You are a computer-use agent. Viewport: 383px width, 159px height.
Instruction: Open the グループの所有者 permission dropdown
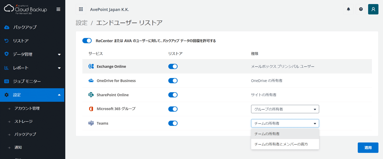(x=285, y=109)
